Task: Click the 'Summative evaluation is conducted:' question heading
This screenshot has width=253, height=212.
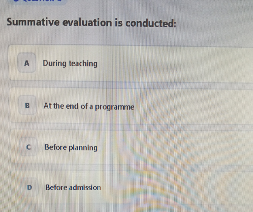Action: [91, 23]
